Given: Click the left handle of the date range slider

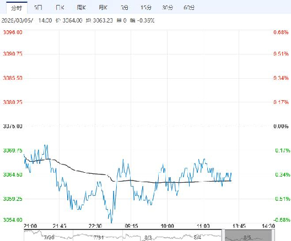Looking at the screenshot, I should [223, 235].
